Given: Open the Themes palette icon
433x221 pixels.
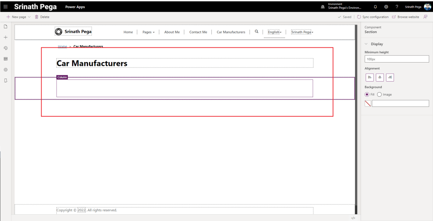Looking at the screenshot, I should pyautogui.click(x=6, y=48).
